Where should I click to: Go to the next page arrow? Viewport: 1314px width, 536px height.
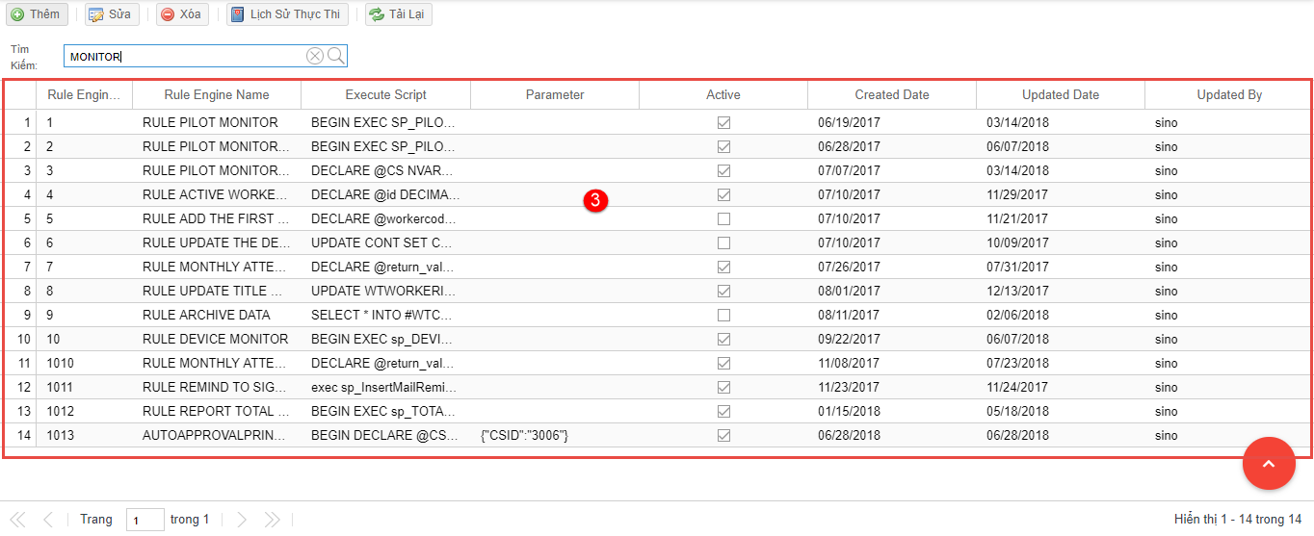coord(242,520)
